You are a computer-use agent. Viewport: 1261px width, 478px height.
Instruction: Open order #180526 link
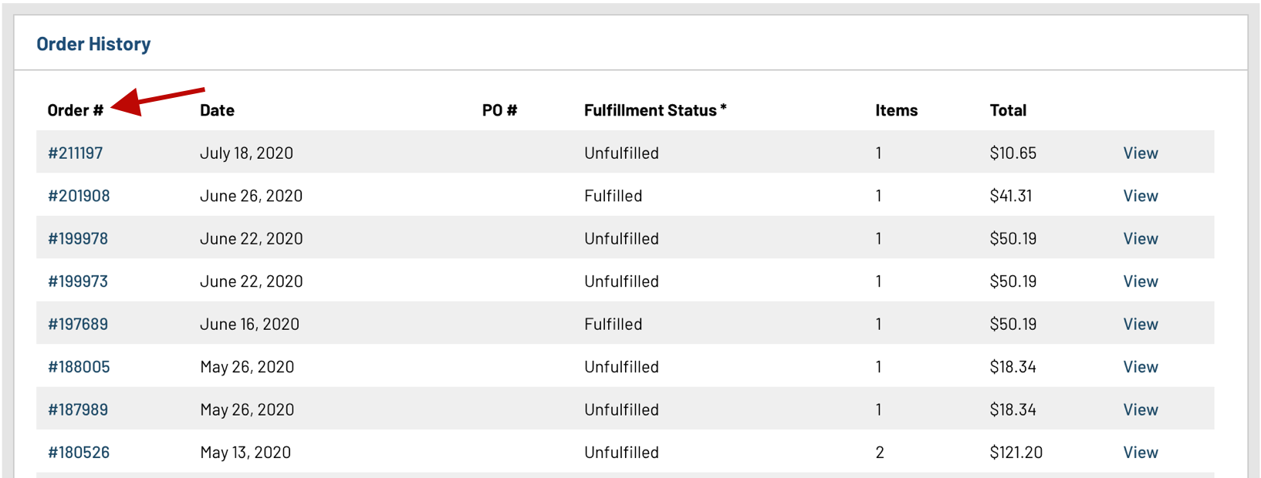tap(79, 453)
